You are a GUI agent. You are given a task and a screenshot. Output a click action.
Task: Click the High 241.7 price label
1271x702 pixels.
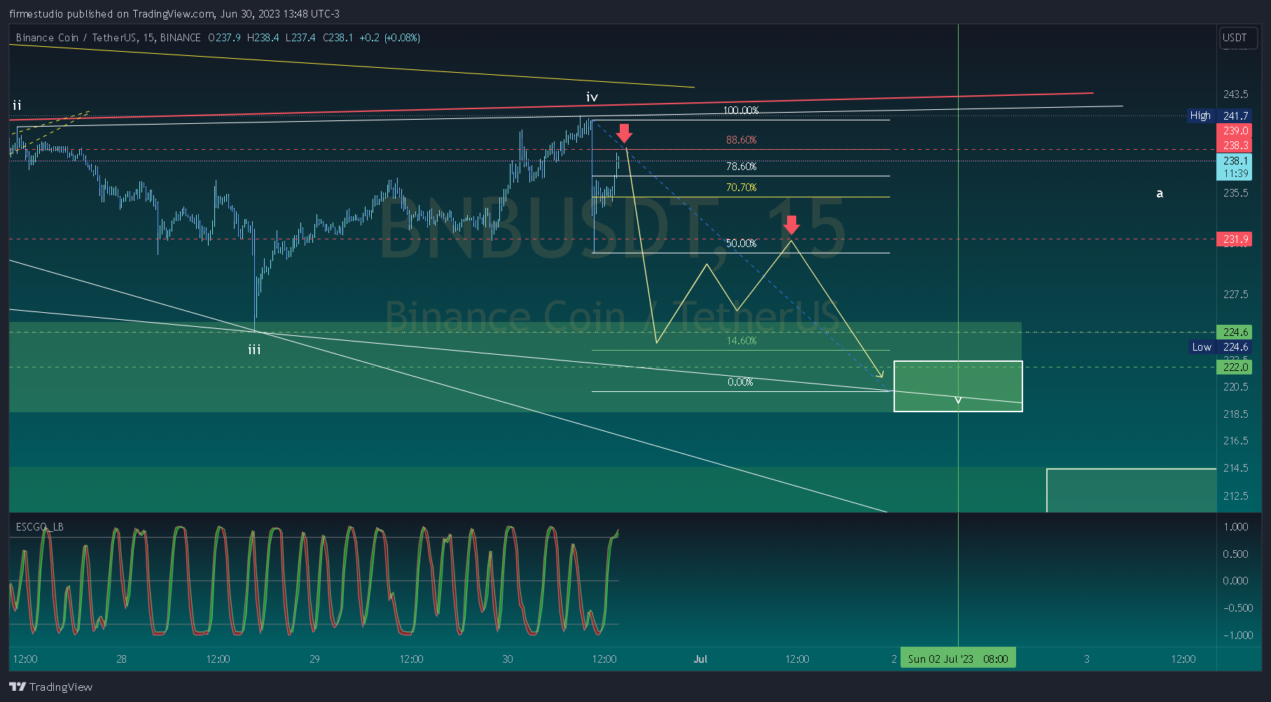1219,115
